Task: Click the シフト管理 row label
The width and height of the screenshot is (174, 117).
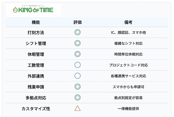Action: (x=36, y=43)
